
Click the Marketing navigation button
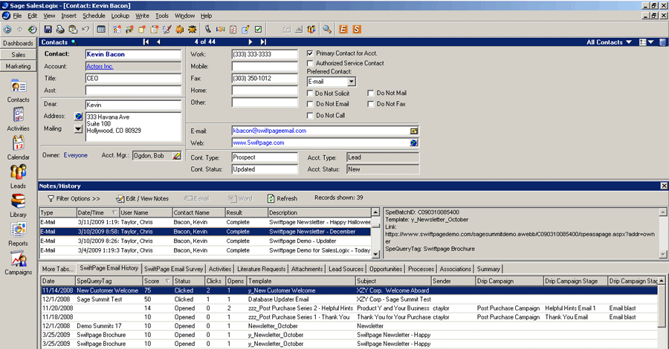tap(19, 66)
